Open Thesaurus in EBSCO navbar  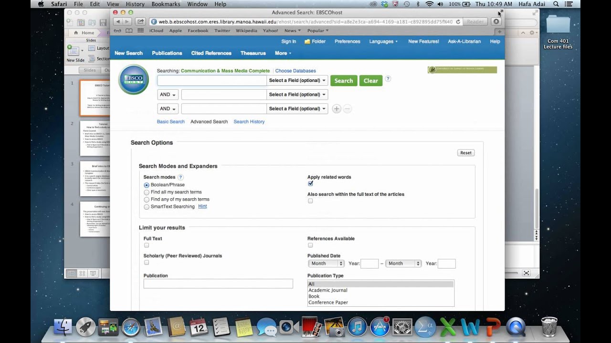click(253, 53)
